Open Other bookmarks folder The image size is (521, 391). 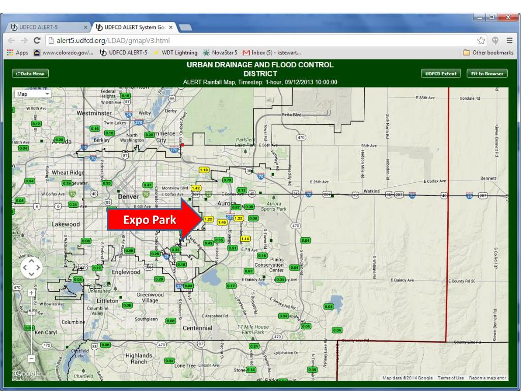(488, 52)
